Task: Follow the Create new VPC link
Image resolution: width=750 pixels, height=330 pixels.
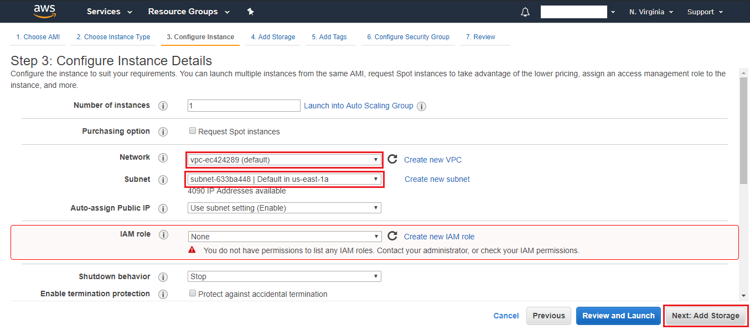Action: click(432, 160)
